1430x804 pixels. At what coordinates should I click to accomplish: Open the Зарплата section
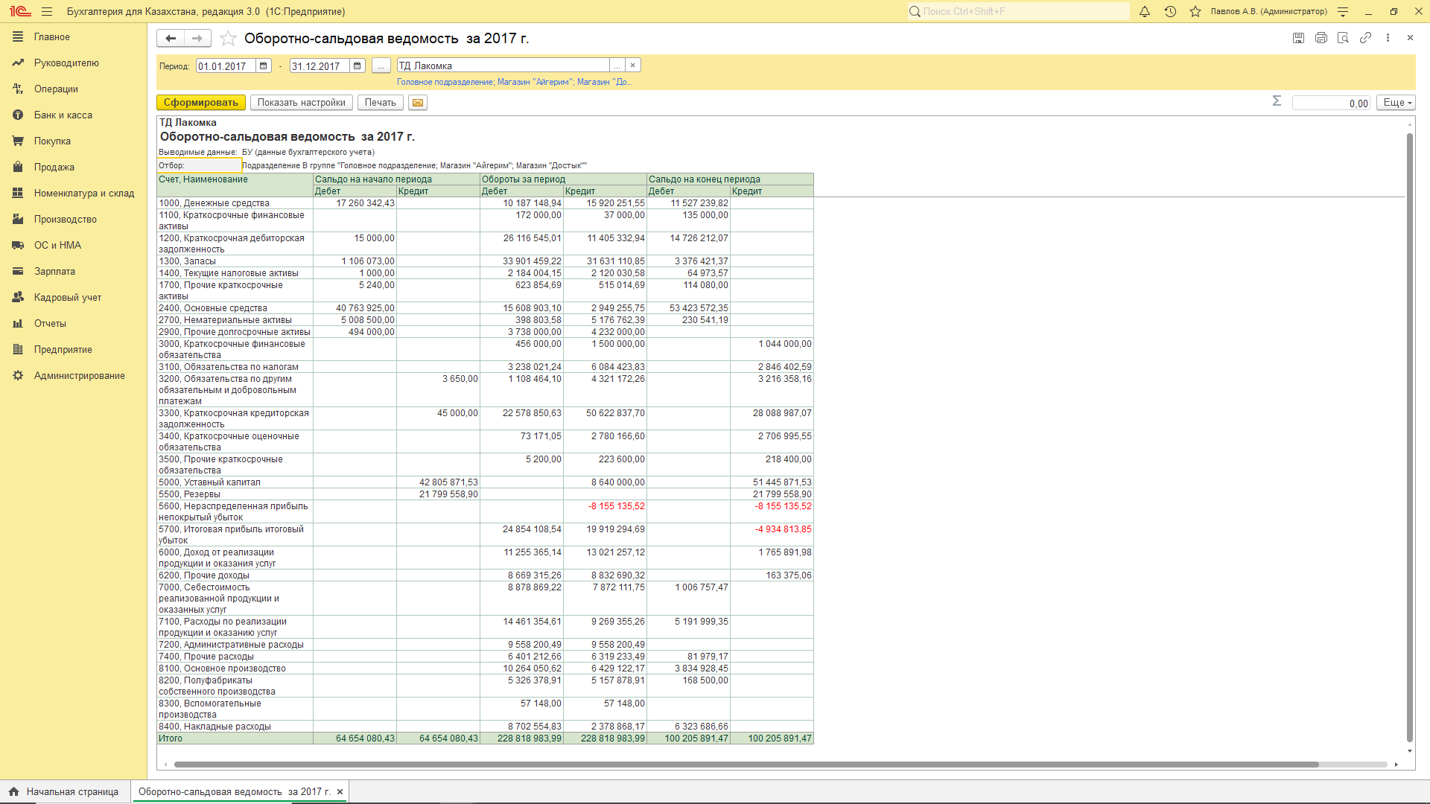[x=54, y=272]
